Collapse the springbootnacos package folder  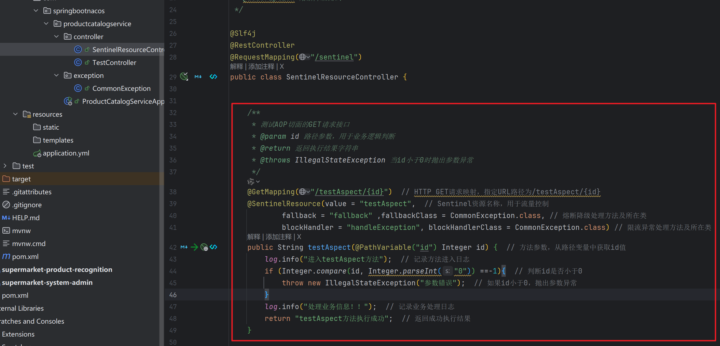tap(36, 11)
